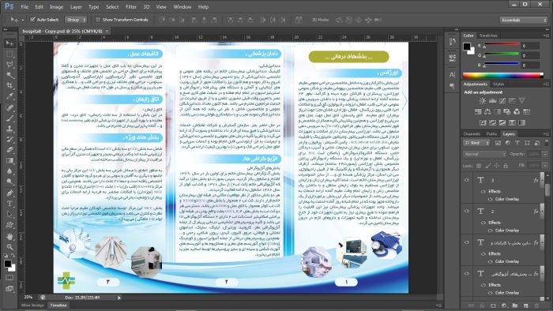Select the Lasso tool
The image size is (553, 311).
point(9,65)
